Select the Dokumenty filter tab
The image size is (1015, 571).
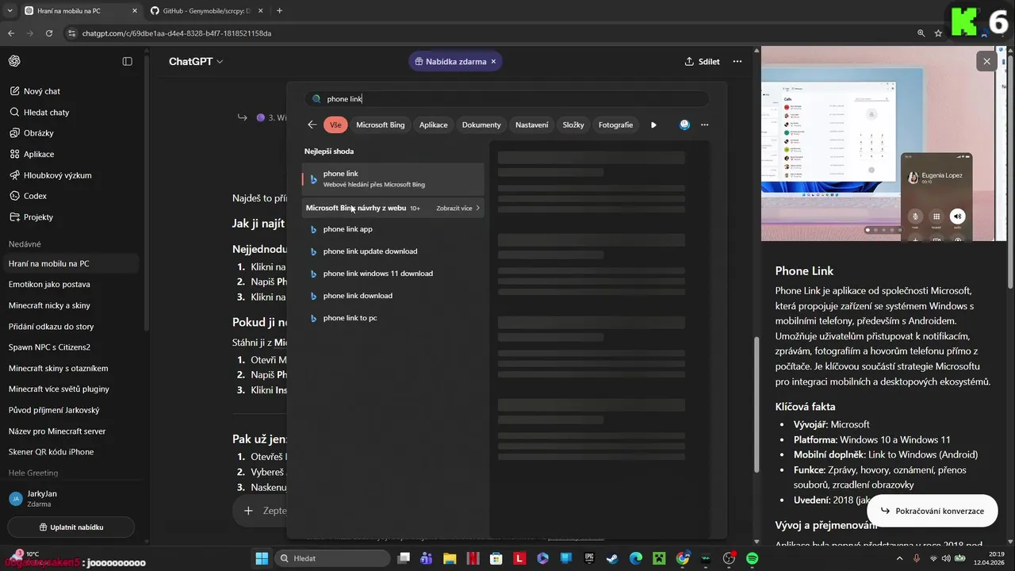tap(481, 125)
